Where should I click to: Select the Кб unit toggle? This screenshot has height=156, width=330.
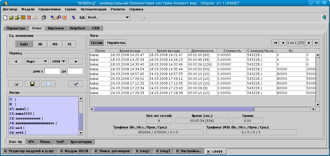click(x=40, y=44)
